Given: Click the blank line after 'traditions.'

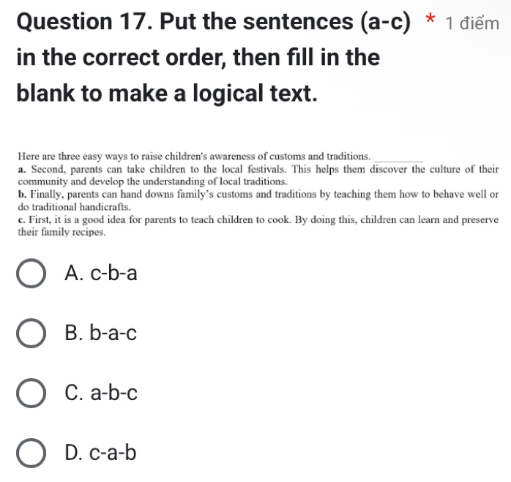Looking at the screenshot, I should [398, 159].
